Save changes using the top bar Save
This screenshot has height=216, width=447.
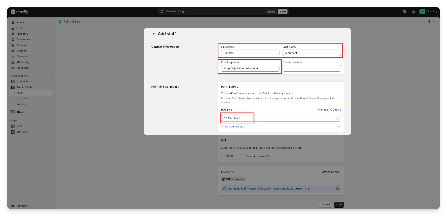click(283, 11)
